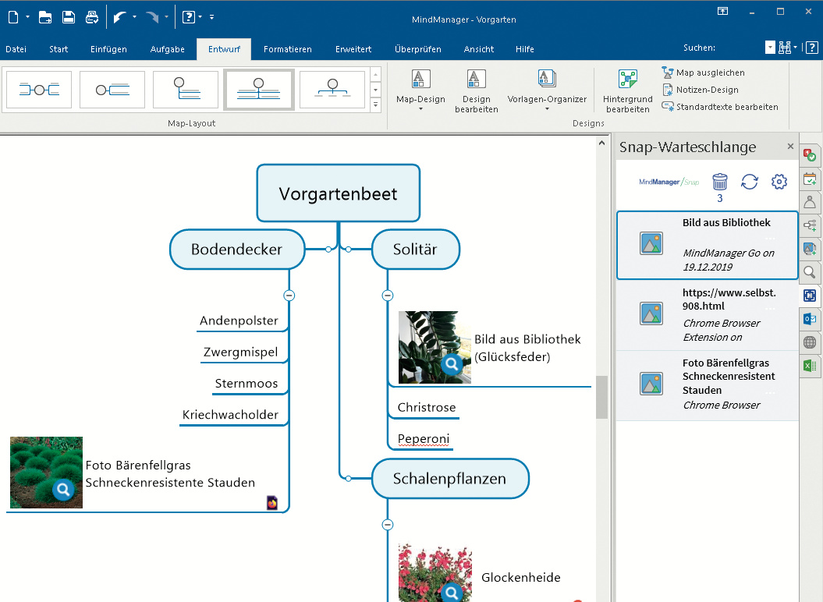This screenshot has height=602, width=823.
Task: Select the Vorgartenbeet central topic
Action: tap(339, 193)
